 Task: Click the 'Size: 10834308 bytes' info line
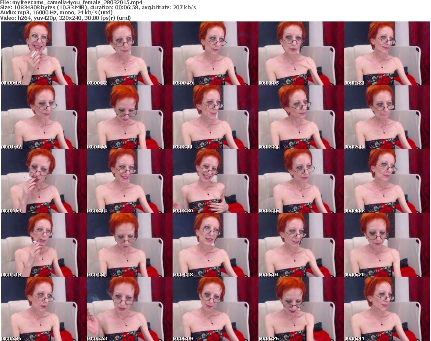pyautogui.click(x=98, y=8)
